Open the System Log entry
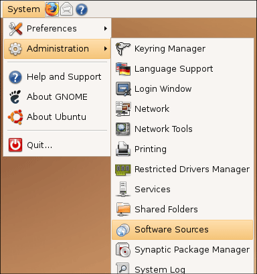This screenshot has height=274, width=257. pos(182,267)
